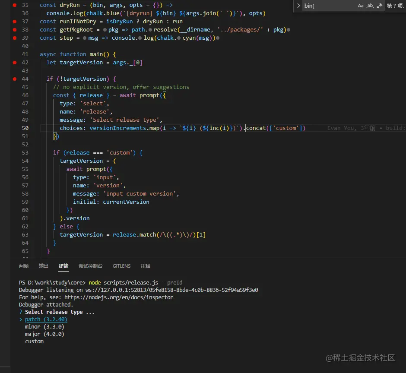Click 'currentVersion' on line 59
Image resolution: width=406 pixels, height=373 pixels.
pos(126,202)
